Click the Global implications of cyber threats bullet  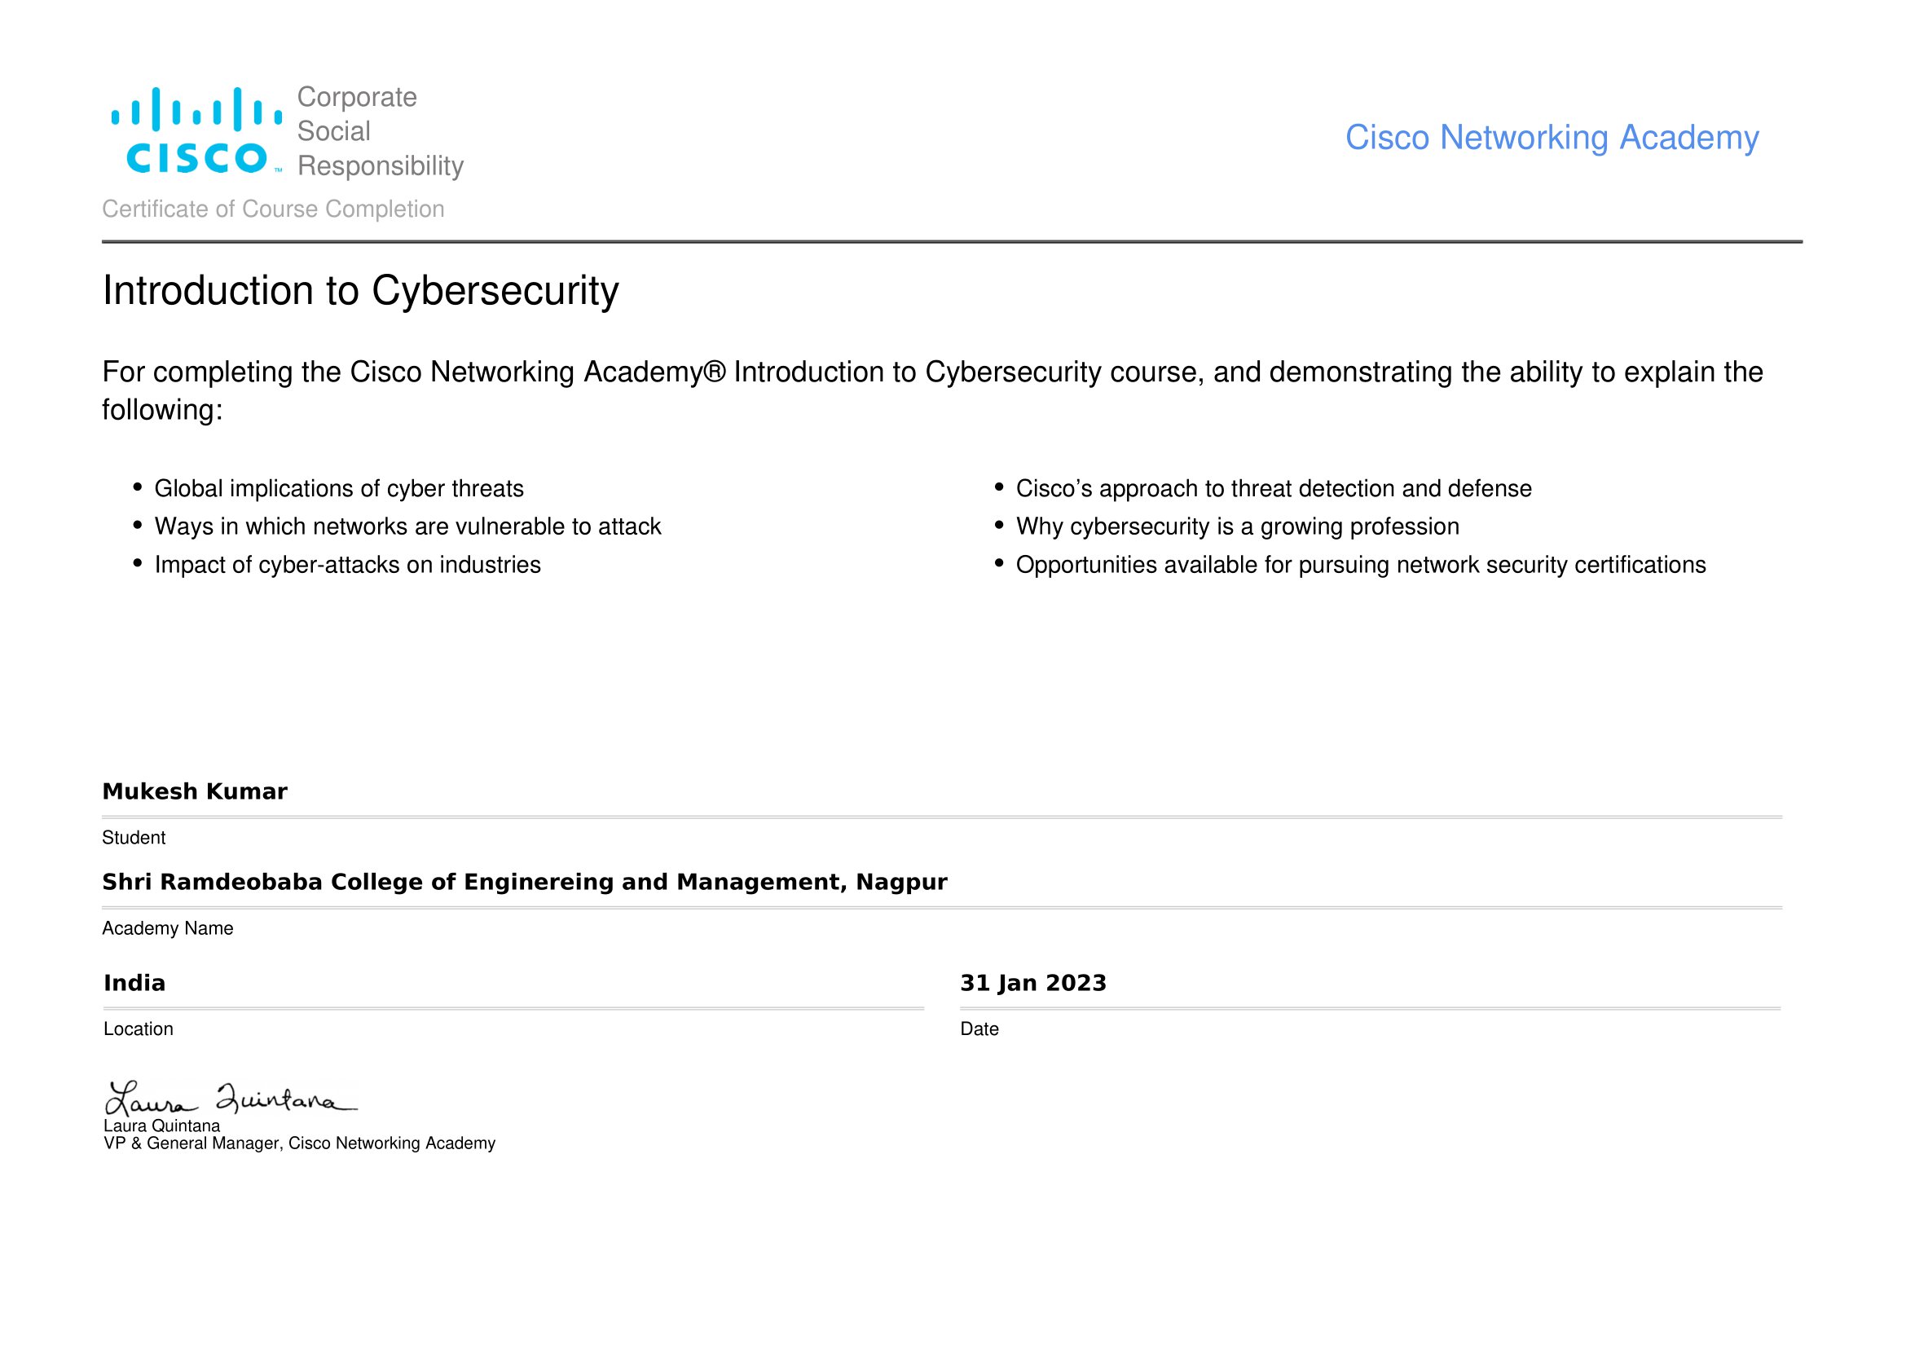click(x=339, y=489)
